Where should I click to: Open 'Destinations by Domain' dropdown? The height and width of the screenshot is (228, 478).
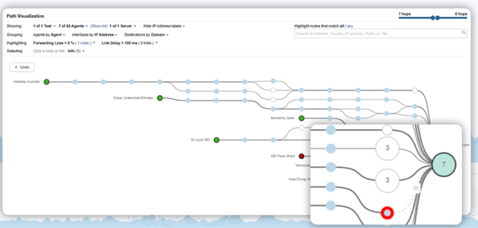(x=146, y=35)
